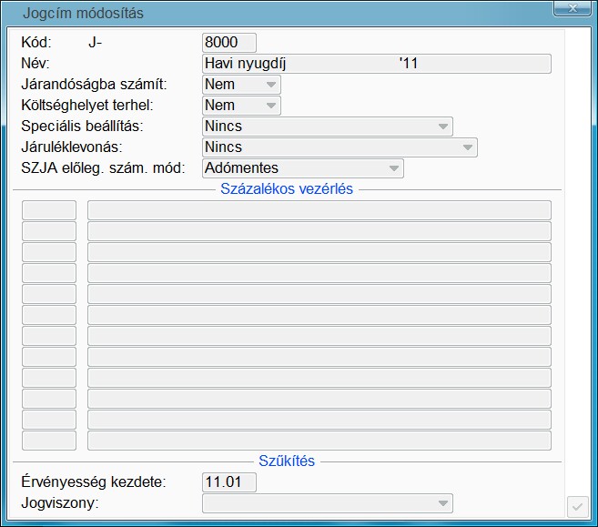598x527 pixels.
Task: Click the Százalékos vezérlés section title
Action: (287, 189)
